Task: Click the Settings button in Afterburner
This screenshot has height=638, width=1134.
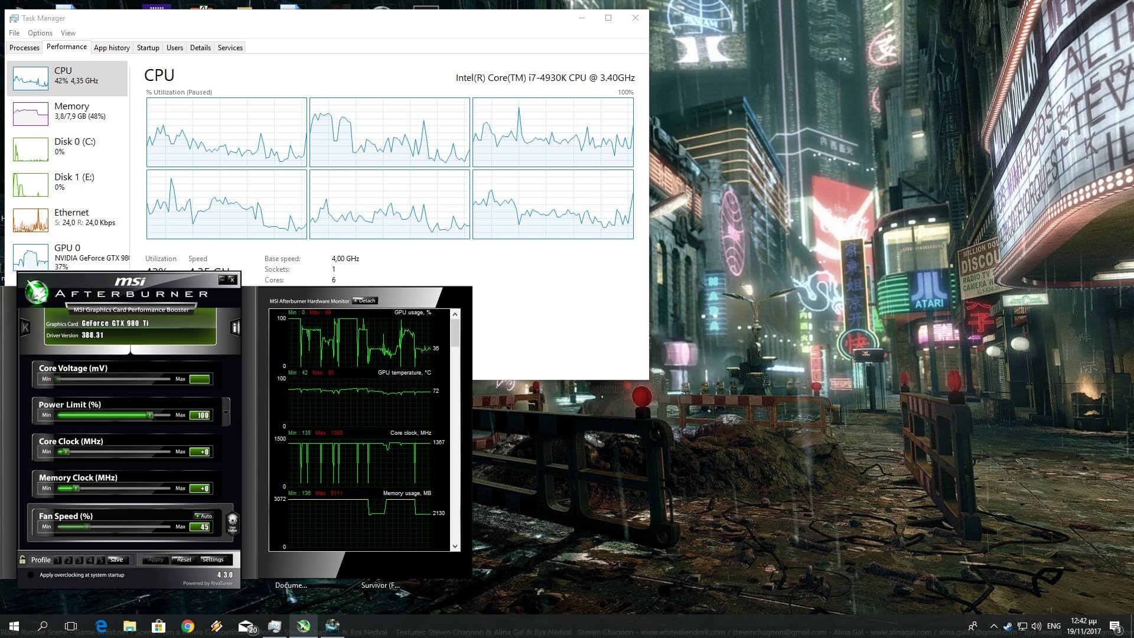Action: pos(213,559)
